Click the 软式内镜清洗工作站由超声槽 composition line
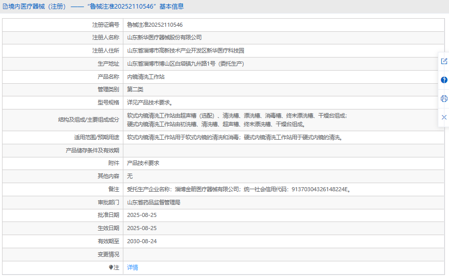The image size is (449, 278). 237,116
